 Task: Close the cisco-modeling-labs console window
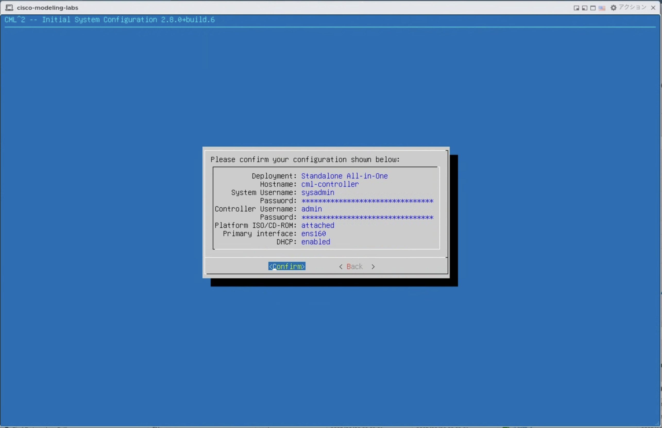coord(653,8)
